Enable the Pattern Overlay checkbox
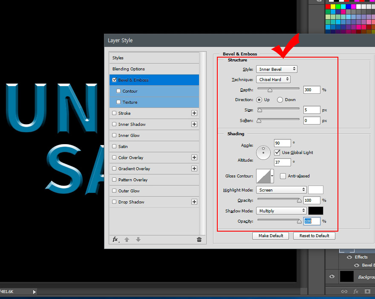 [114, 180]
